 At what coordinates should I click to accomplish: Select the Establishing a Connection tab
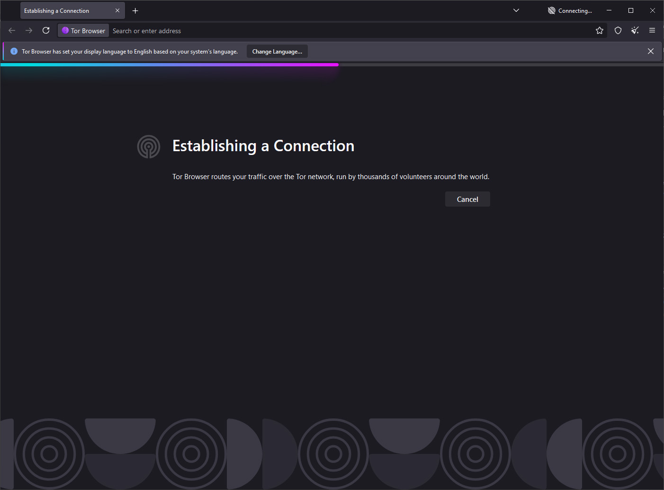tap(62, 10)
